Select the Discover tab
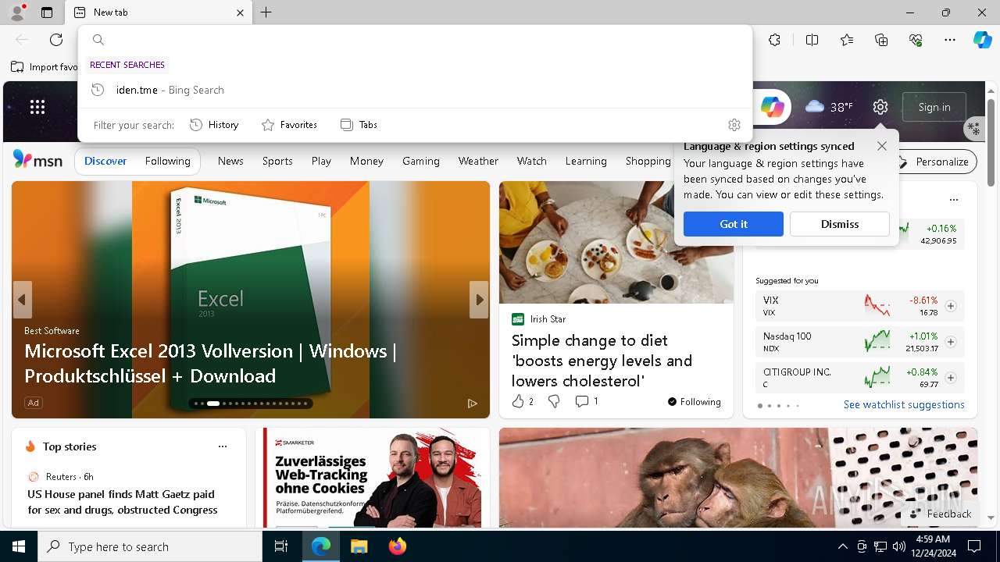 click(x=105, y=162)
